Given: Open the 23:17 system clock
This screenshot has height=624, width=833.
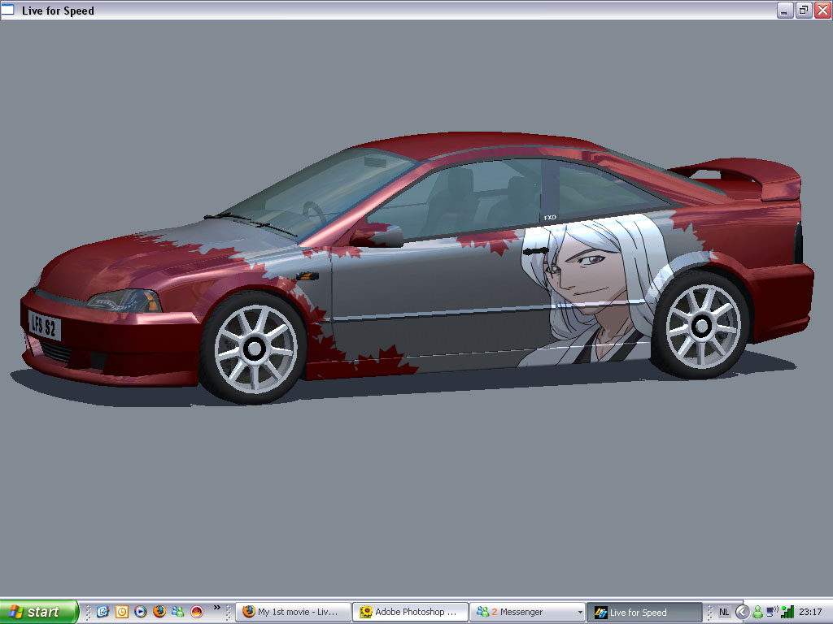Looking at the screenshot, I should [x=810, y=612].
